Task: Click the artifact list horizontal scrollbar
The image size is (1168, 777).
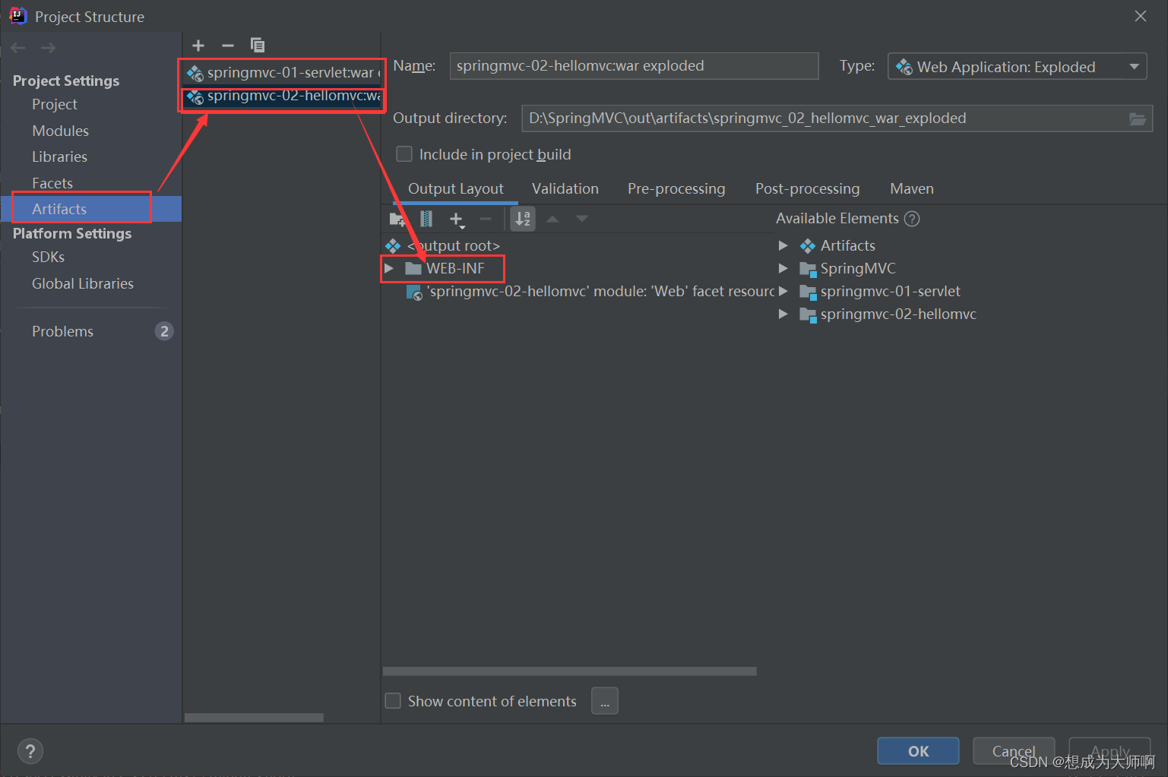Action: (254, 718)
